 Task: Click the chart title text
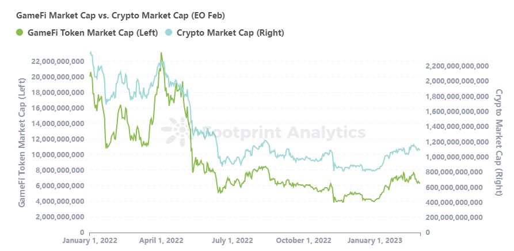click(120, 16)
